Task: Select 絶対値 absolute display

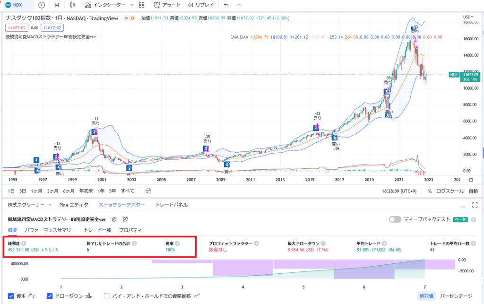Action: [426, 296]
